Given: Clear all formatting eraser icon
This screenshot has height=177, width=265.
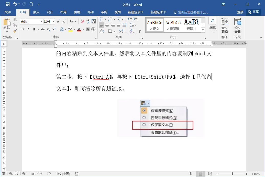Looking at the screenshot, I should (82, 21).
